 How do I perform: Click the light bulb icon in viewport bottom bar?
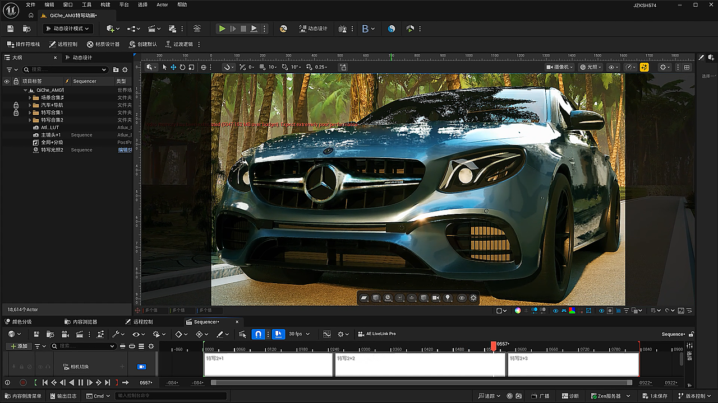(x=448, y=298)
